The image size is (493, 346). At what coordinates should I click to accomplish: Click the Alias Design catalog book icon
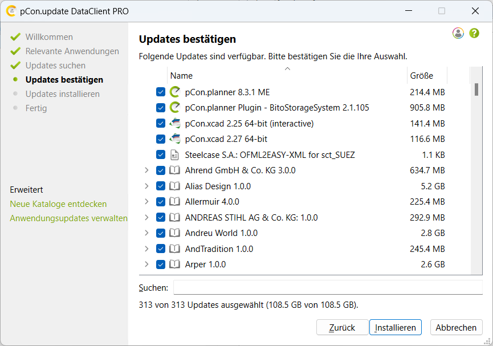174,186
